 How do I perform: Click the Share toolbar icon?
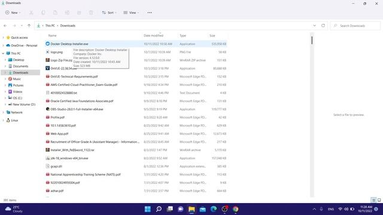click(79, 13)
